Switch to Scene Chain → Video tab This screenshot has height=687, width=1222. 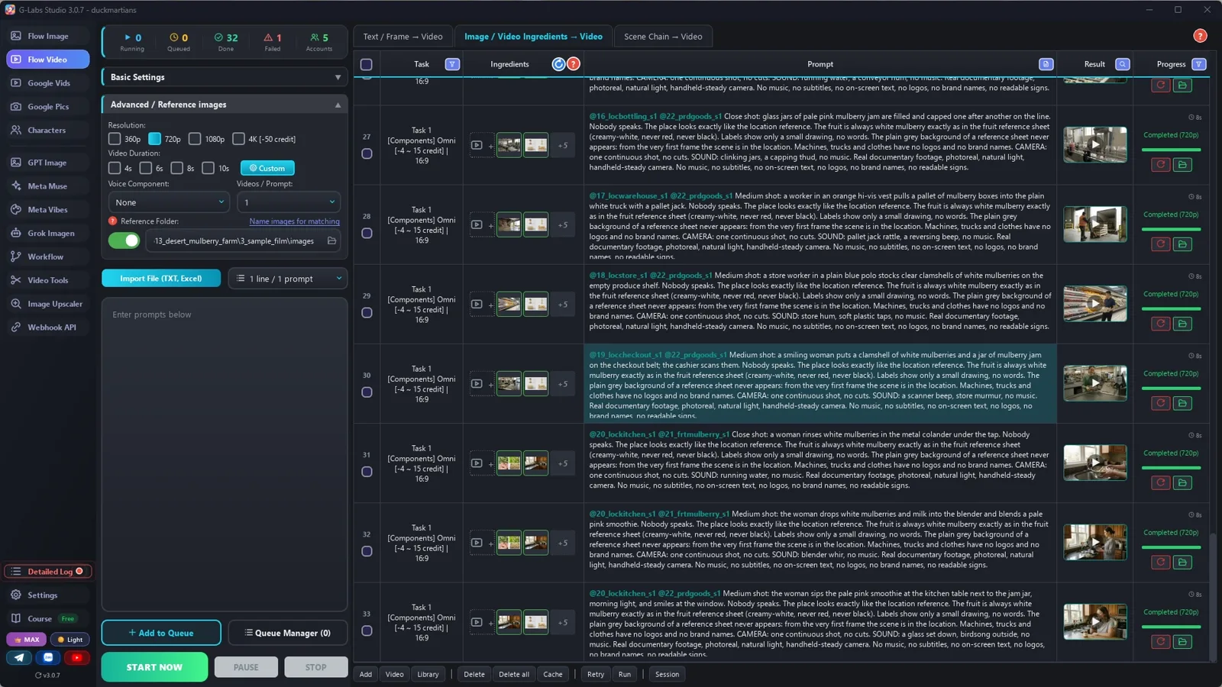coord(663,37)
